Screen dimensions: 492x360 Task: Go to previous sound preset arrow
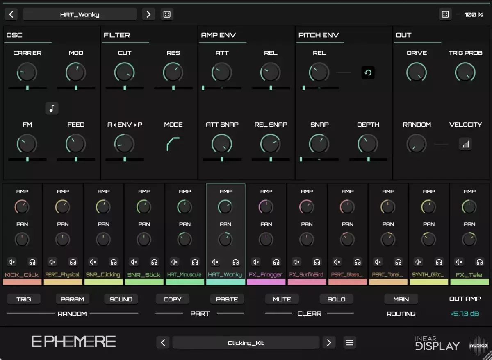click(11, 14)
